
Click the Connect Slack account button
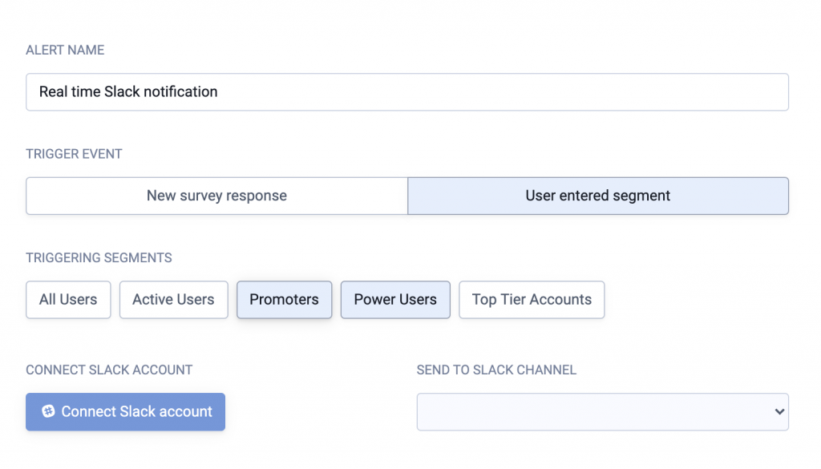coord(126,412)
